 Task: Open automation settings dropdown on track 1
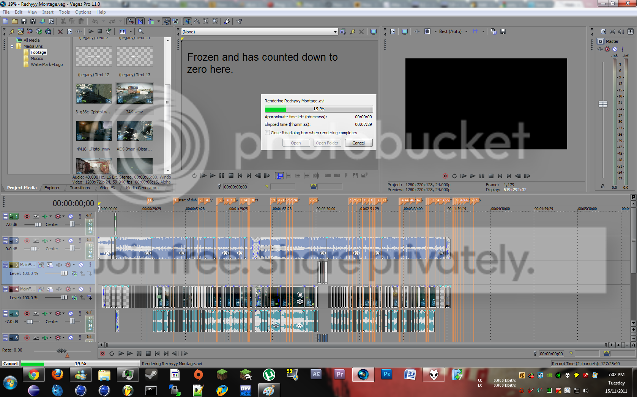pos(63,217)
